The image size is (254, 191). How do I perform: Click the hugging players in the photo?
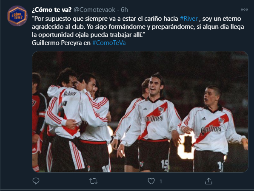78,121
